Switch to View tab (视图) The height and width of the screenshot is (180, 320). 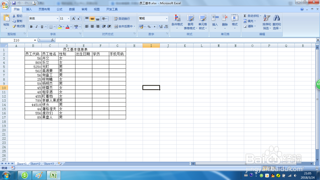click(97, 9)
